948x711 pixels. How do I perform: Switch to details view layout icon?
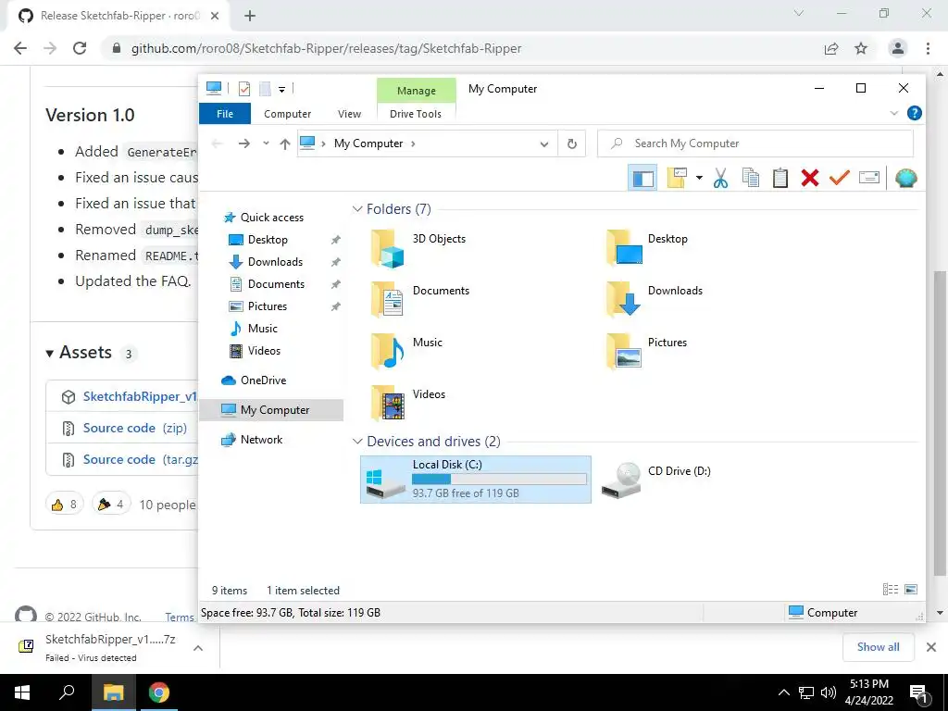[x=890, y=590]
